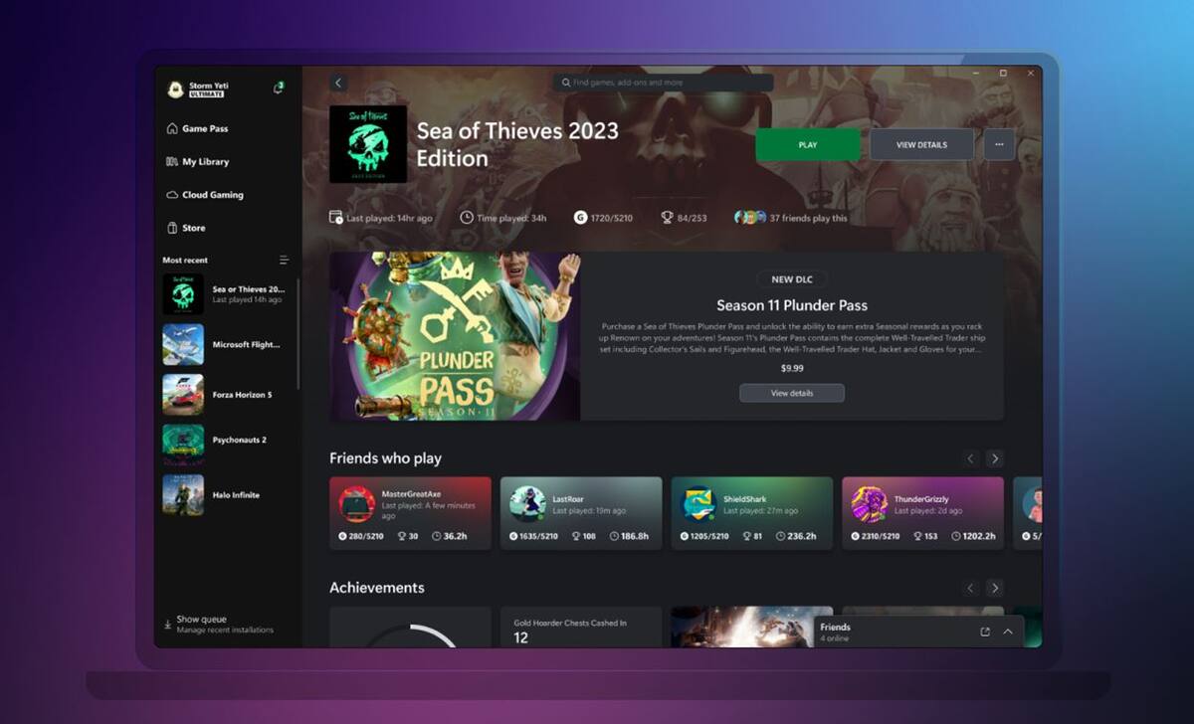Viewport: 1194px width, 724px height.
Task: Open Halo Infinite from recents
Action: click(226, 494)
